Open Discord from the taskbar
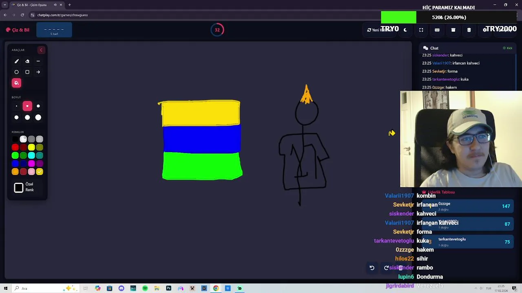 121,289
